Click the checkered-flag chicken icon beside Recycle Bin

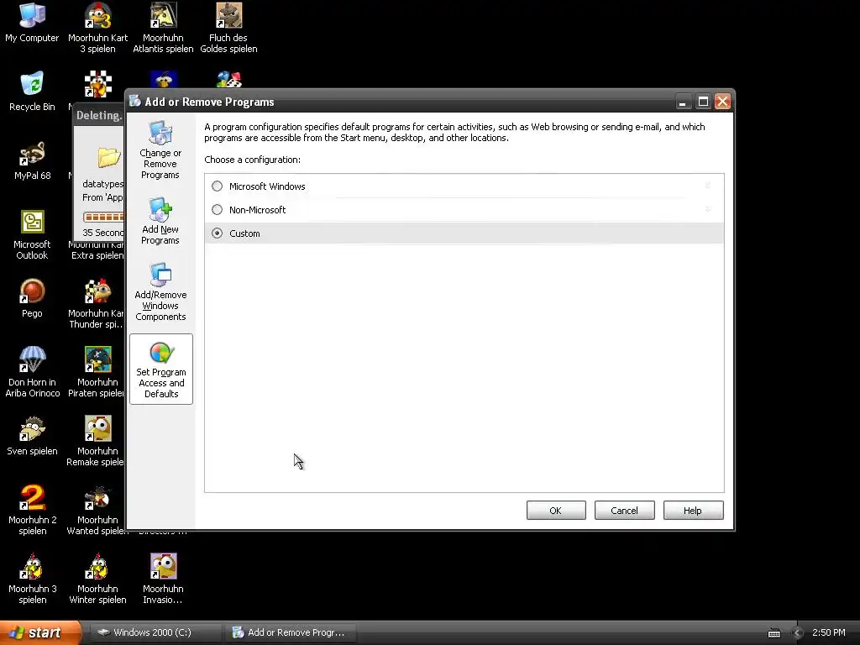[x=98, y=84]
